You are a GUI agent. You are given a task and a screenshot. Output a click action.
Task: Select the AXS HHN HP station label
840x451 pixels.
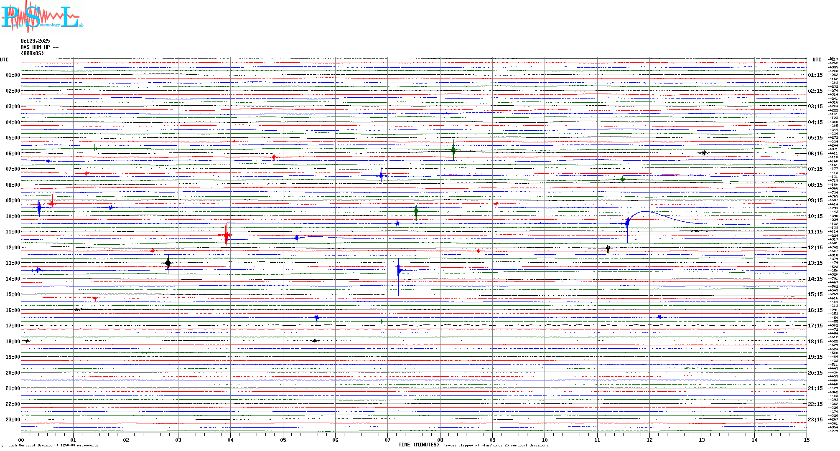(39, 47)
